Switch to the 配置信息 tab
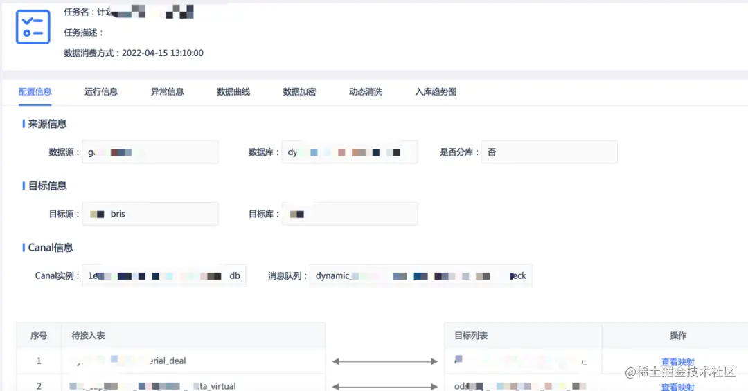This screenshot has height=391, width=748. 35,91
